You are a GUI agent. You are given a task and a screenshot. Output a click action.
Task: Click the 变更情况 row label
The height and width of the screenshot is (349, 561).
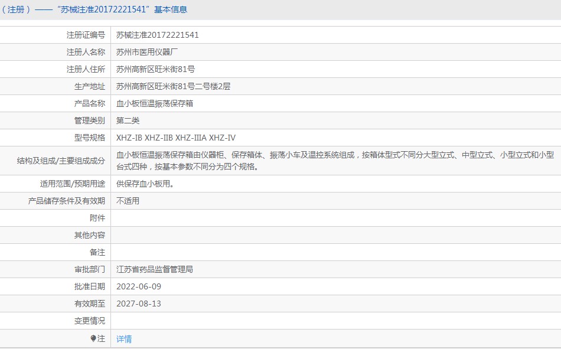click(x=90, y=321)
